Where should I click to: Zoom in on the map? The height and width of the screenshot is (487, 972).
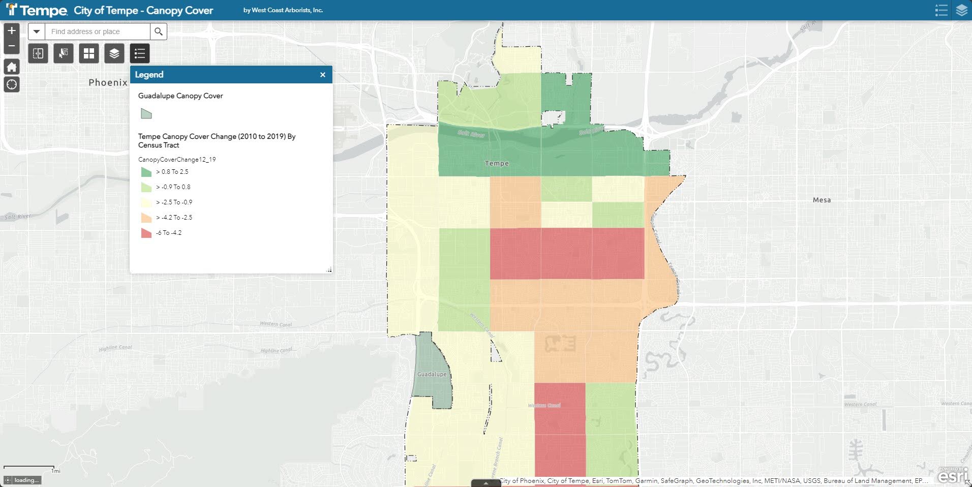12,31
